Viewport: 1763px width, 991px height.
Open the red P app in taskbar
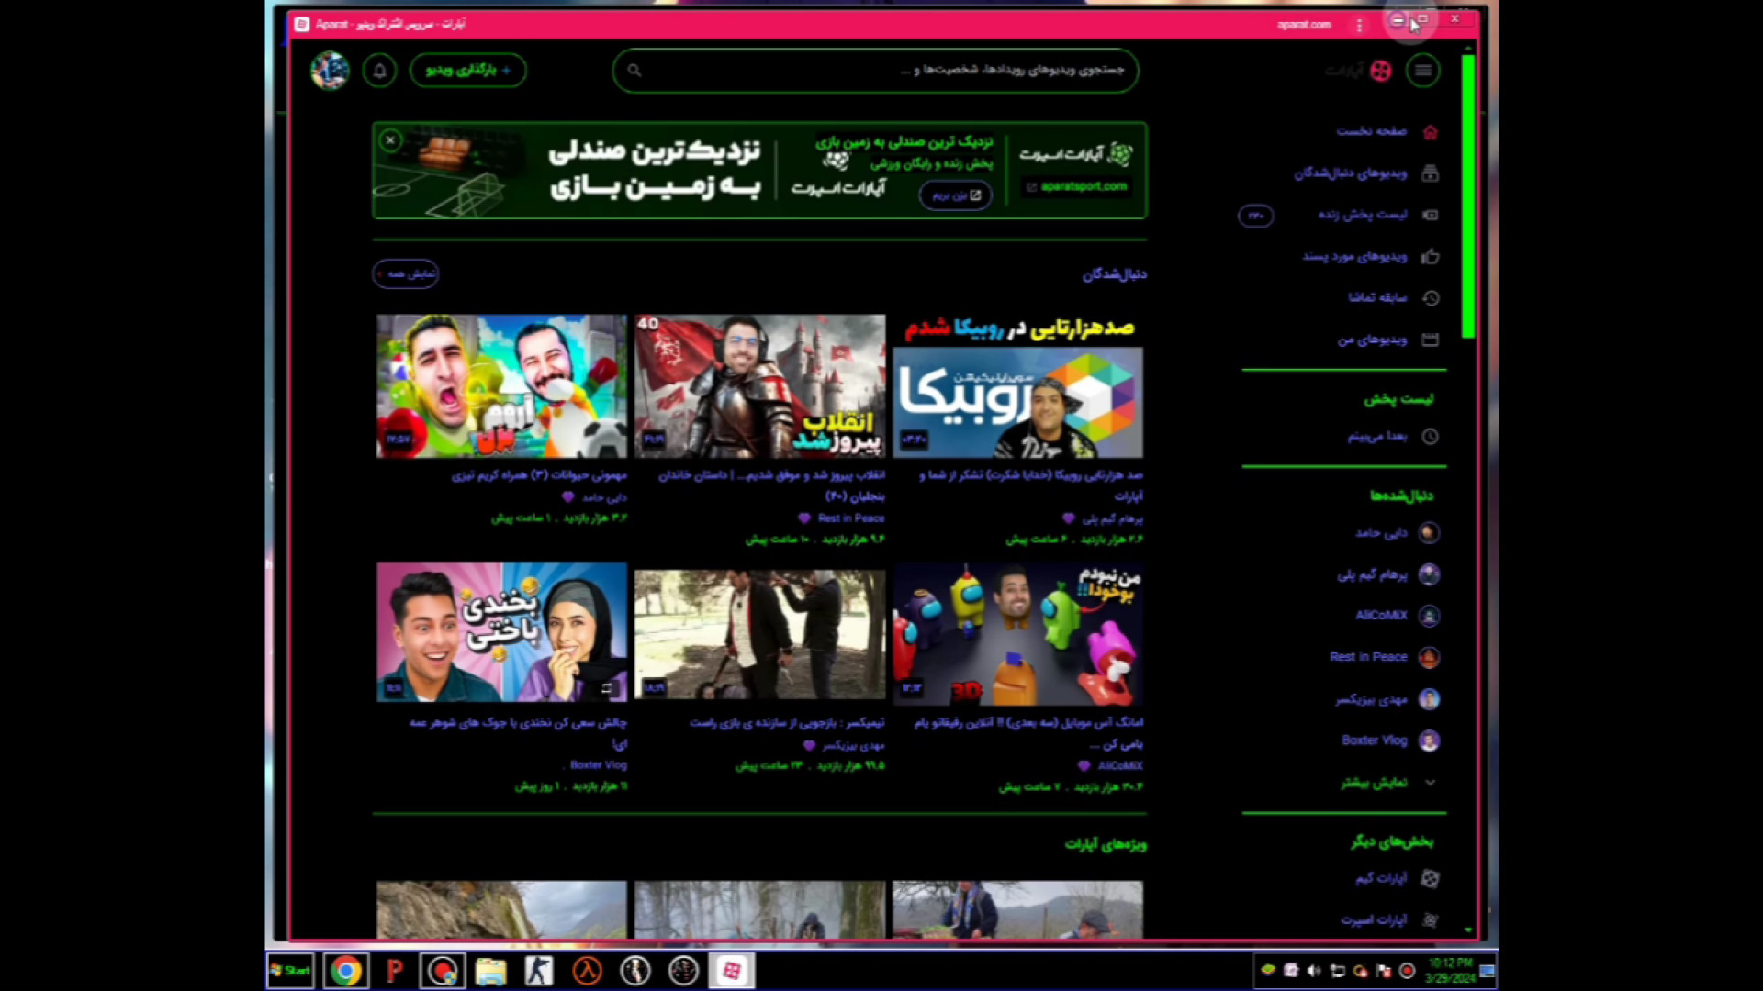pos(395,971)
